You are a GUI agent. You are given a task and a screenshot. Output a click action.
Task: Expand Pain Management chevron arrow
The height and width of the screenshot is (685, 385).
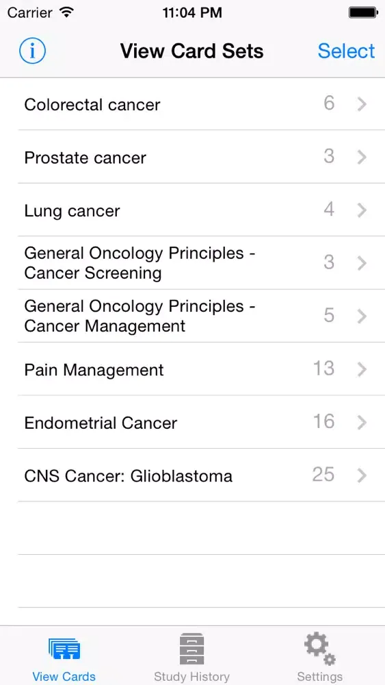click(x=362, y=369)
